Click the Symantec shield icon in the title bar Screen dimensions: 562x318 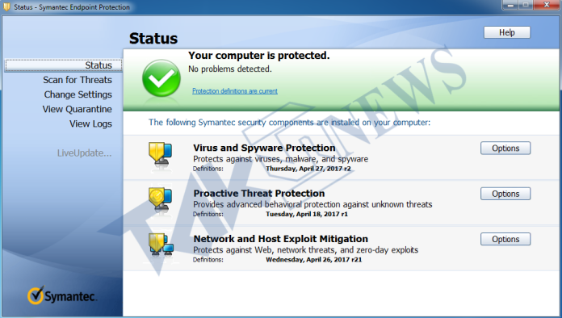pyautogui.click(x=6, y=6)
